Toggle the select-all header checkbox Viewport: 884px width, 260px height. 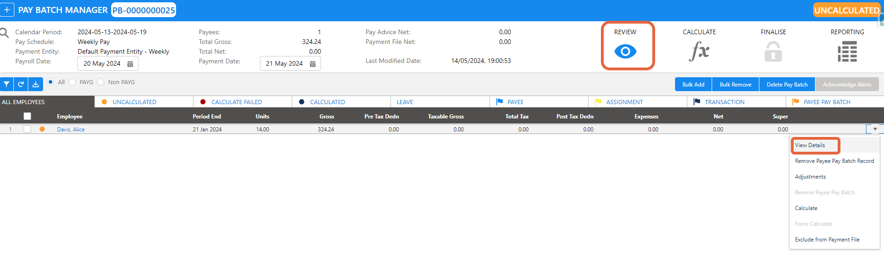(27, 116)
